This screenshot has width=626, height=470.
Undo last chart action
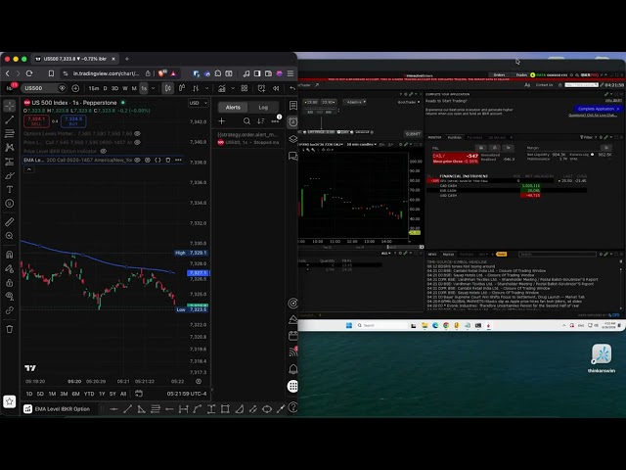click(292, 88)
